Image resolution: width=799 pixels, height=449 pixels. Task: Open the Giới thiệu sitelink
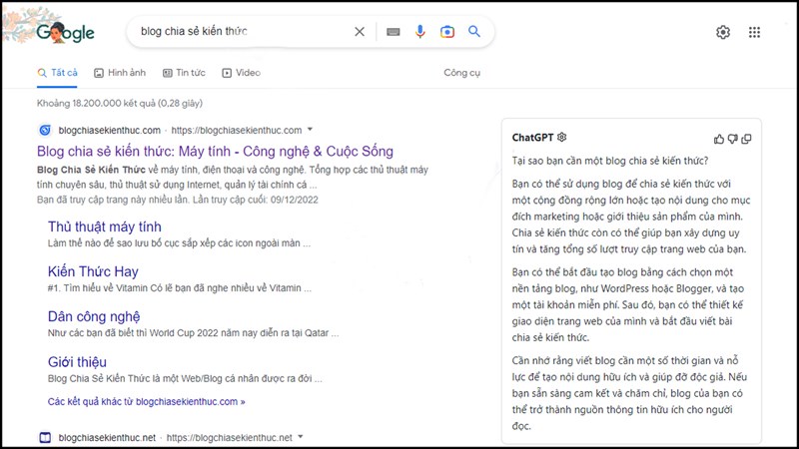[77, 362]
